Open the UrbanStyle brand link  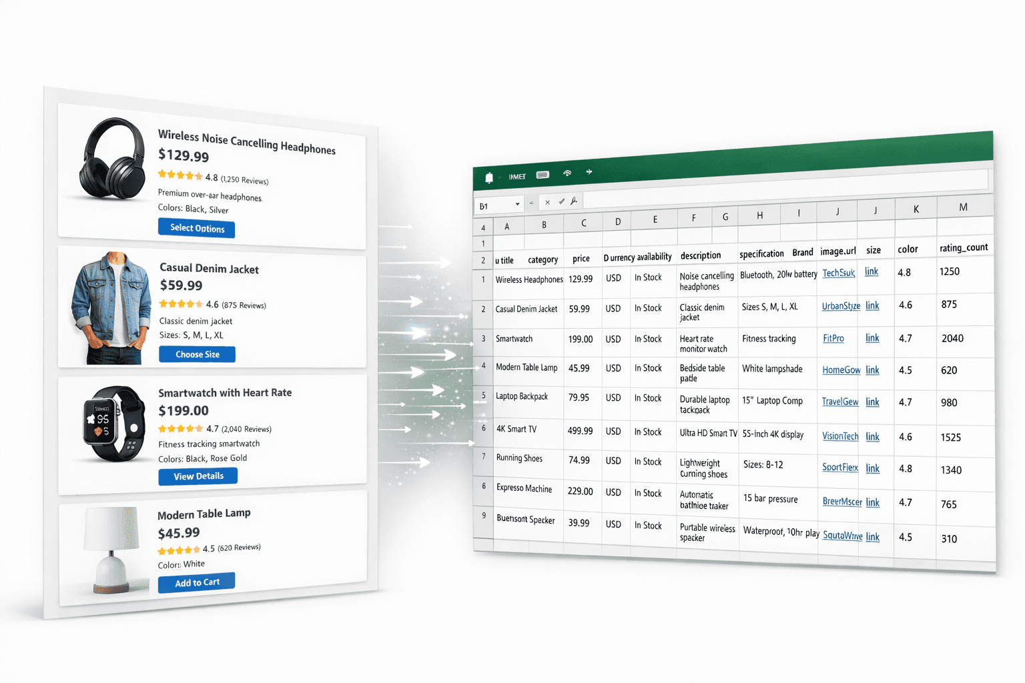(841, 306)
